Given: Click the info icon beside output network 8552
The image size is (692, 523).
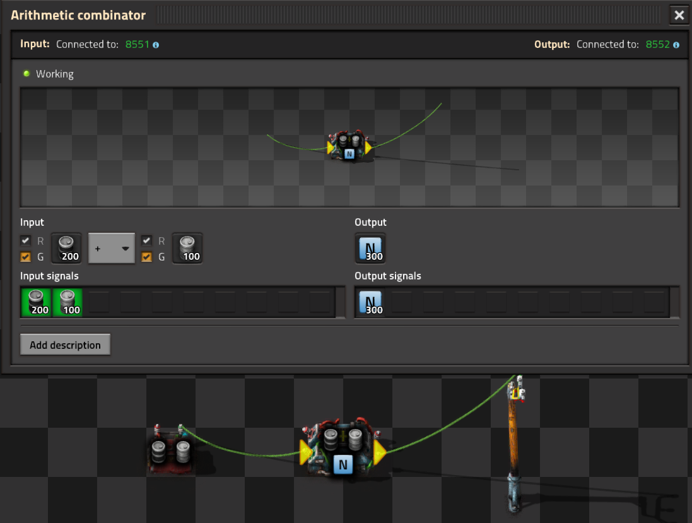Looking at the screenshot, I should [x=676, y=45].
